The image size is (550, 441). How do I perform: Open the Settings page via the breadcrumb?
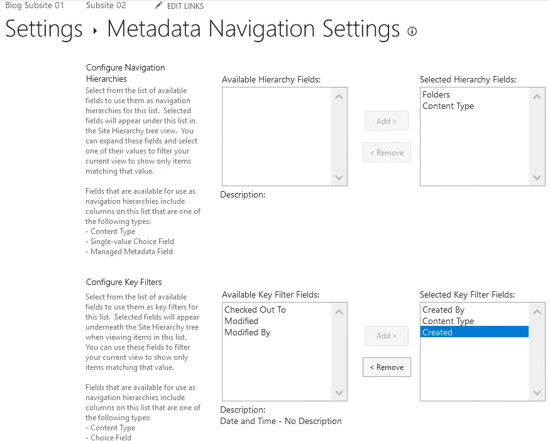pos(43,30)
